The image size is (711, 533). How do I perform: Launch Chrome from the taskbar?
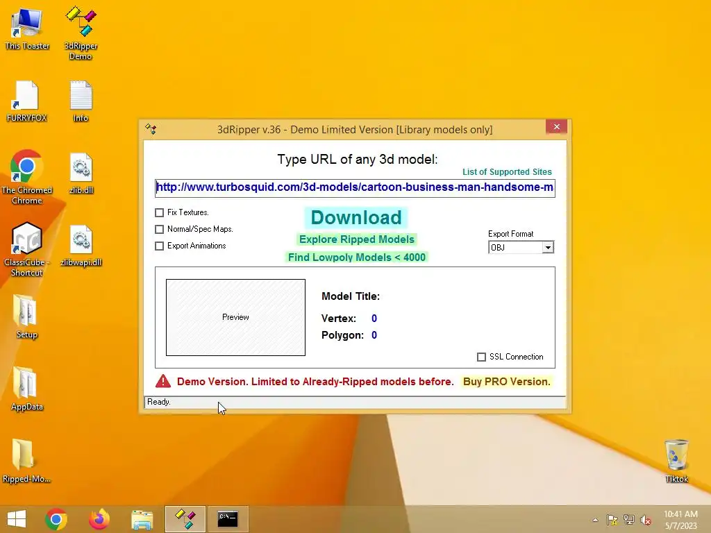pos(56,519)
